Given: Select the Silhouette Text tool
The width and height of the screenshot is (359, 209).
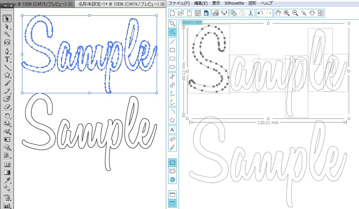Looking at the screenshot, I should point(172,130).
